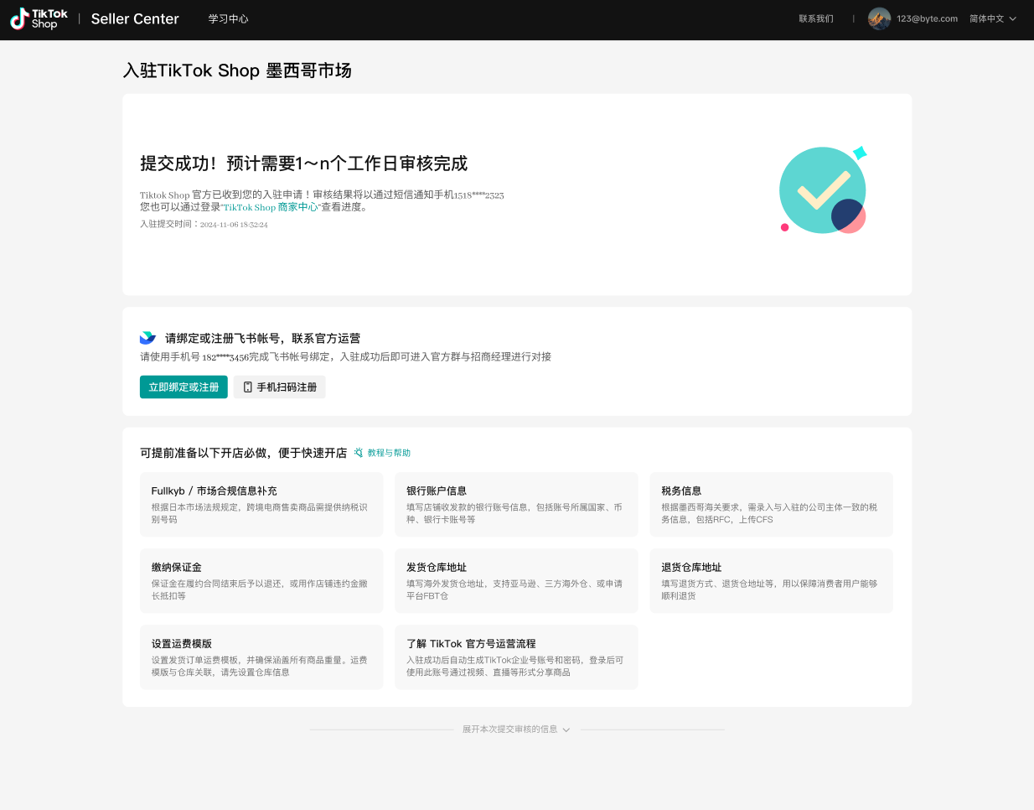
Task: Click 联系我们 in the header
Action: [816, 18]
